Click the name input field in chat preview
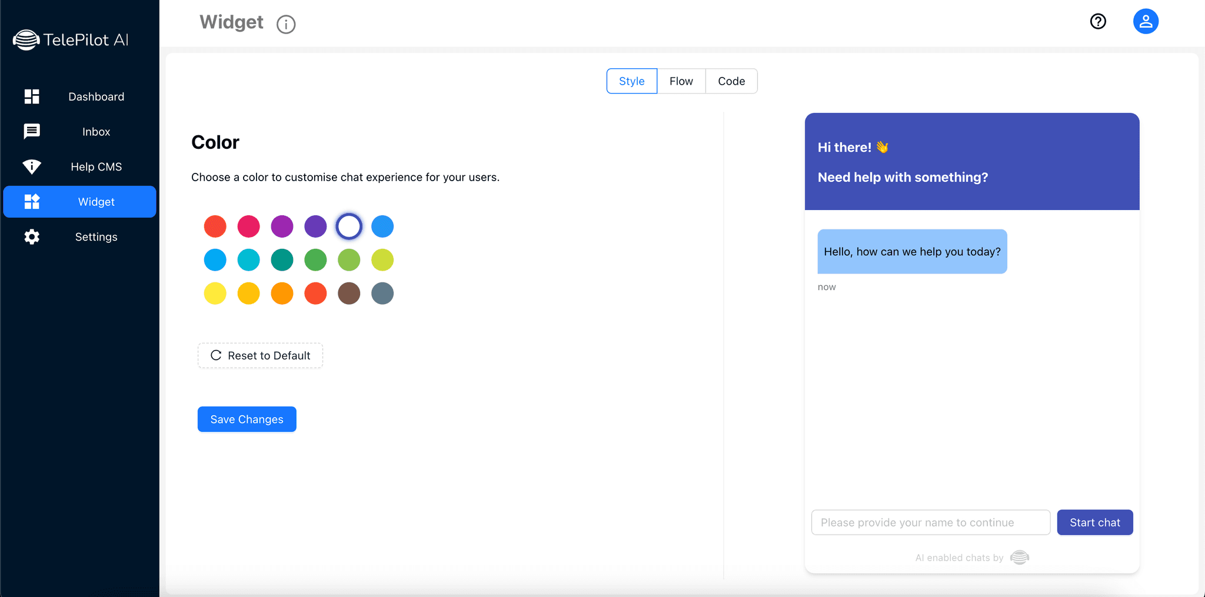Screen dimensions: 1205x597 930,522
